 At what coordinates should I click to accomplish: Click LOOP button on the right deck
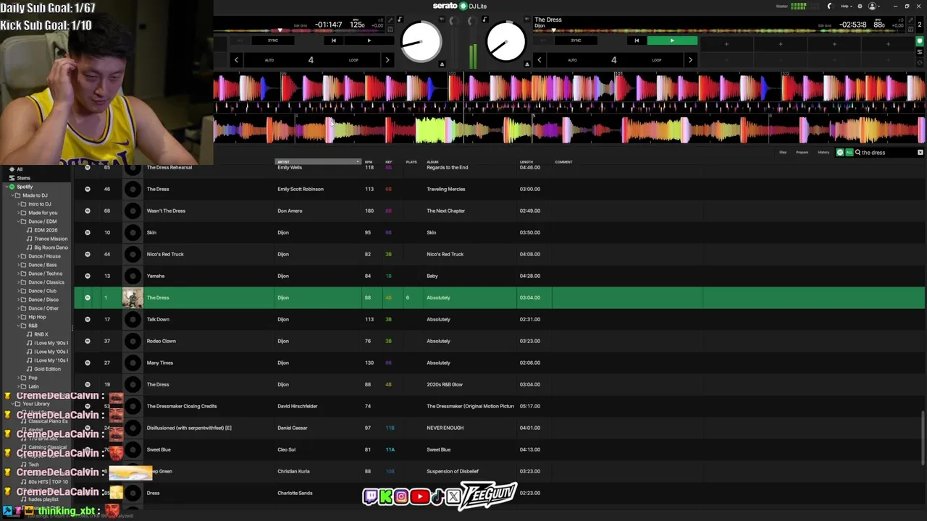[656, 60]
